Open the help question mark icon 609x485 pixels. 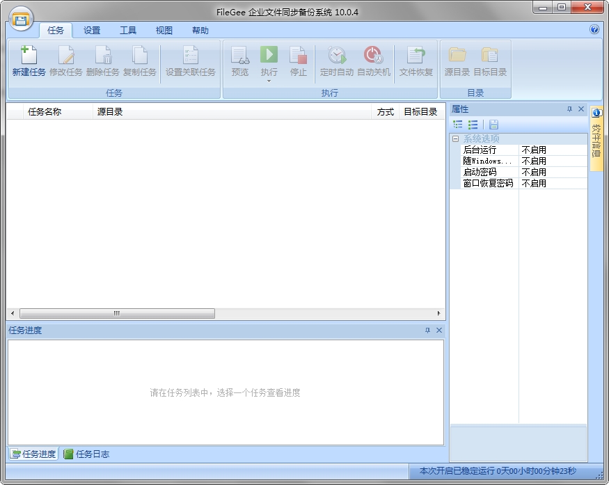coord(593,30)
